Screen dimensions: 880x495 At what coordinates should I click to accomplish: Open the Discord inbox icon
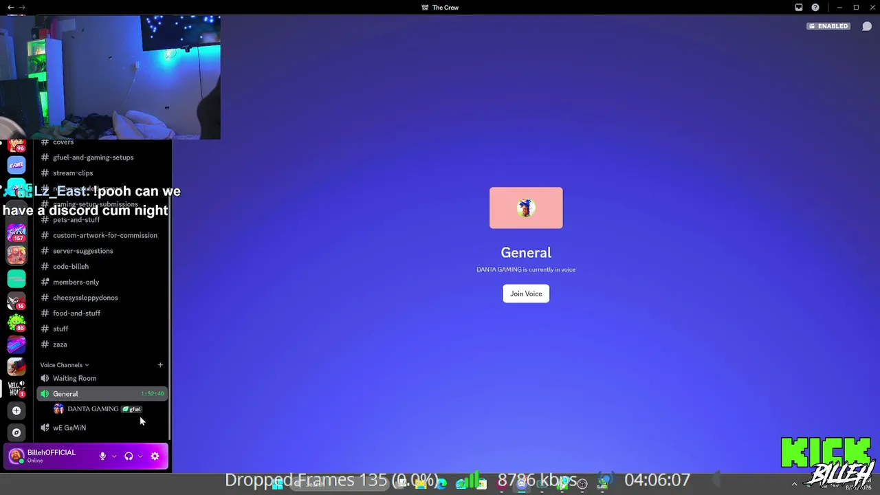pyautogui.click(x=799, y=8)
